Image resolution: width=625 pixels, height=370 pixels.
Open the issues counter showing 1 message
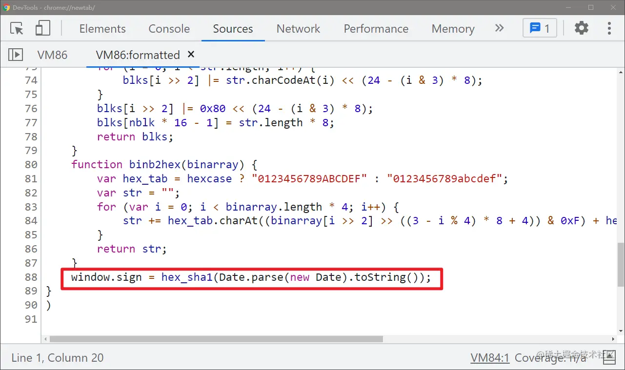tap(540, 28)
